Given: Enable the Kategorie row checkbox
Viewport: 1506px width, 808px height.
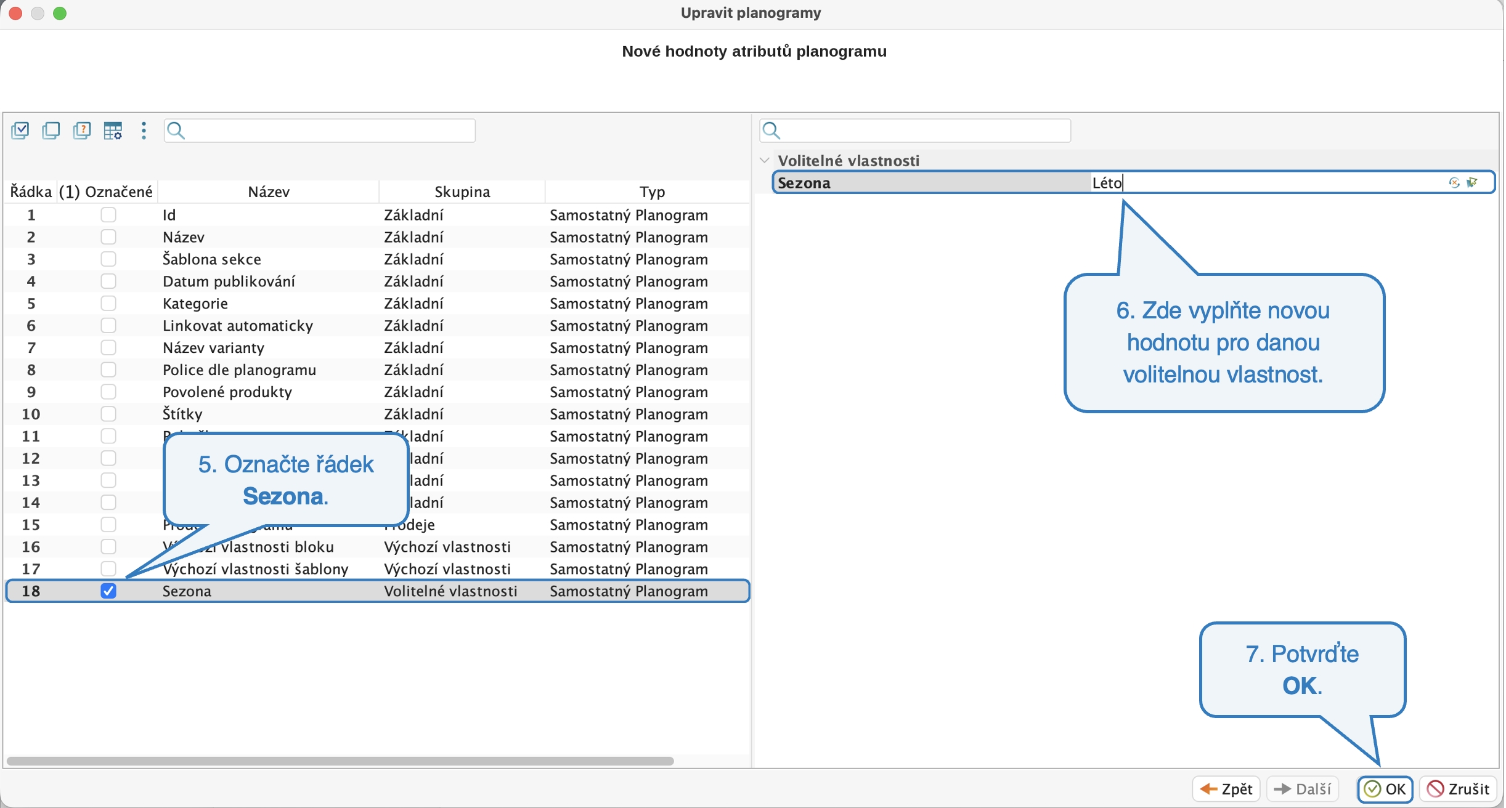Looking at the screenshot, I should click(108, 304).
